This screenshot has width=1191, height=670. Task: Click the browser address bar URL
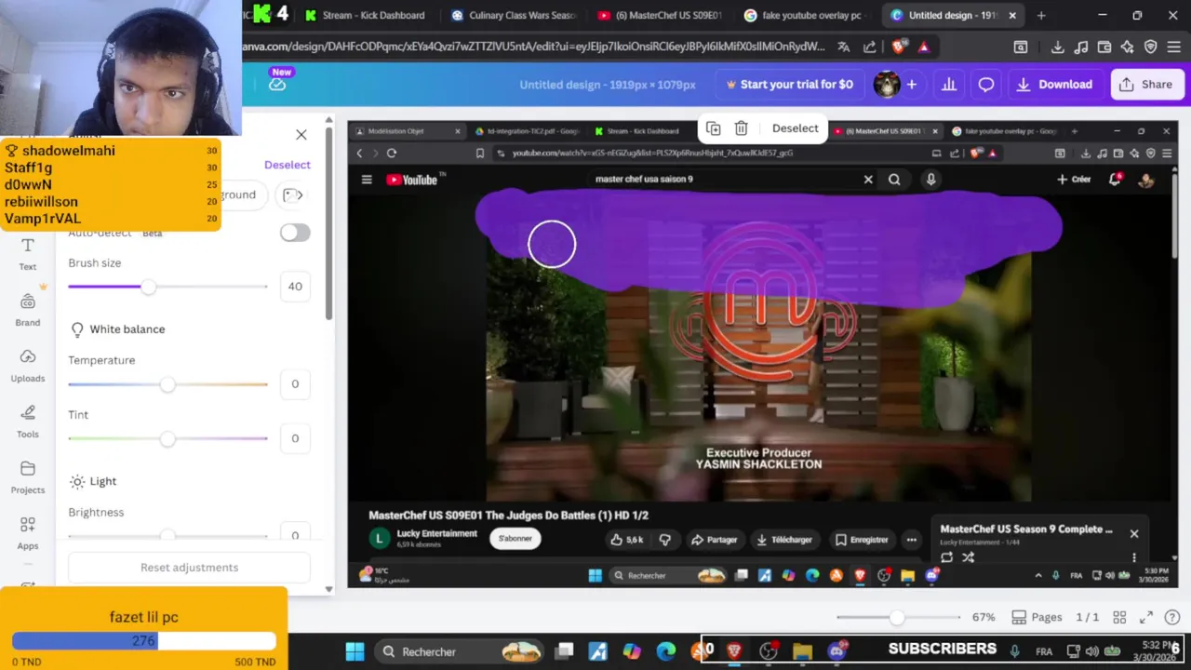(534, 47)
